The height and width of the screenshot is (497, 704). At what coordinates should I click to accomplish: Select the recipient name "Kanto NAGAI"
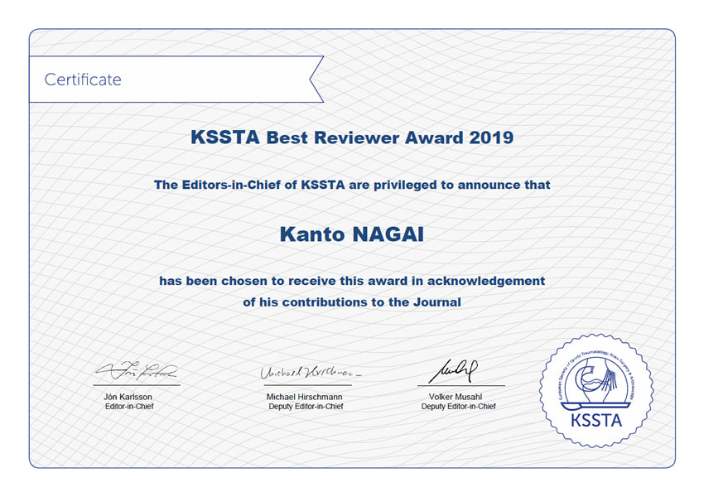click(352, 234)
